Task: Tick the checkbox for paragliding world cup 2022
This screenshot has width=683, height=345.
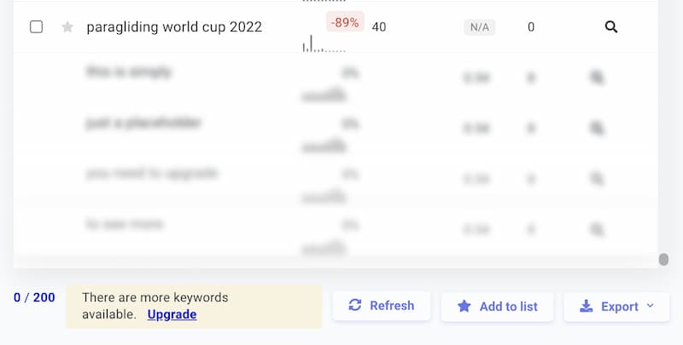Action: click(x=37, y=27)
